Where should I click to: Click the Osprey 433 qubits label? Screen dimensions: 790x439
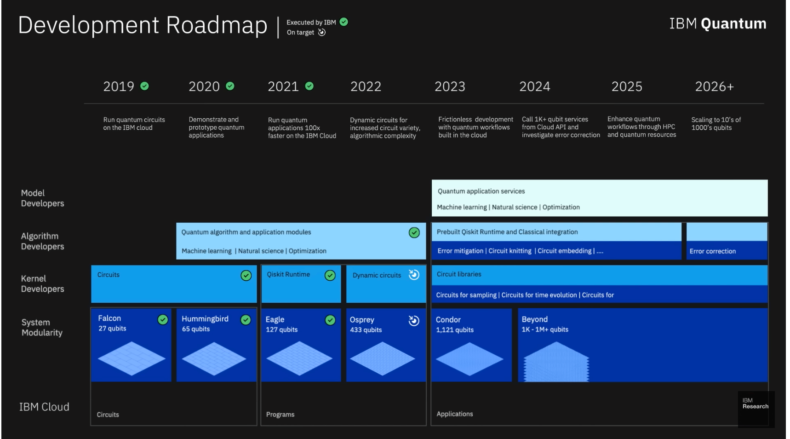(366, 324)
